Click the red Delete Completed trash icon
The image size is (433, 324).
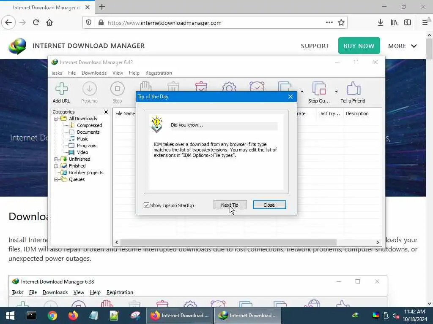201,86
